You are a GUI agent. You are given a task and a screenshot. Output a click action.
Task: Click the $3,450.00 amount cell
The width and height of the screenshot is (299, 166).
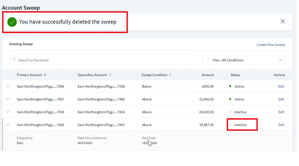pyautogui.click(x=206, y=99)
